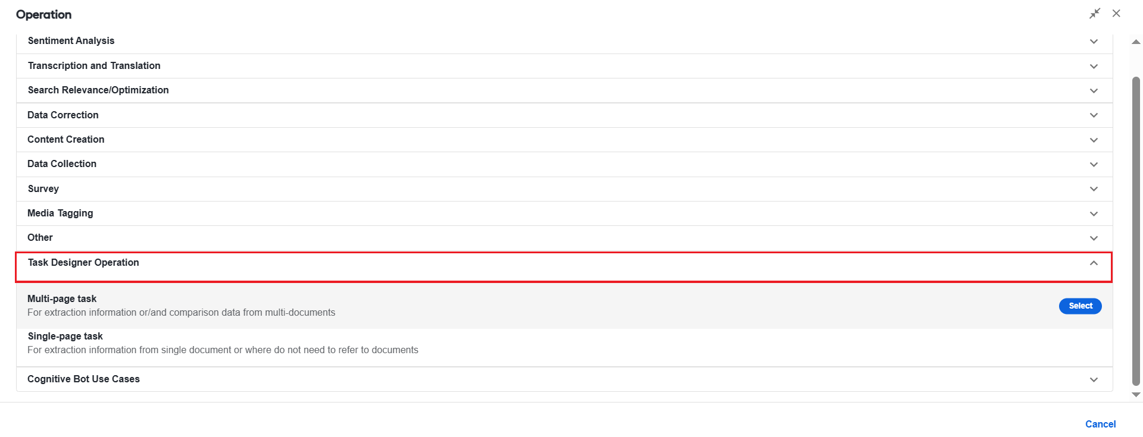Viewport: 1143px width, 437px height.
Task: Click the scrollbar down arrow
Action: [x=1136, y=395]
